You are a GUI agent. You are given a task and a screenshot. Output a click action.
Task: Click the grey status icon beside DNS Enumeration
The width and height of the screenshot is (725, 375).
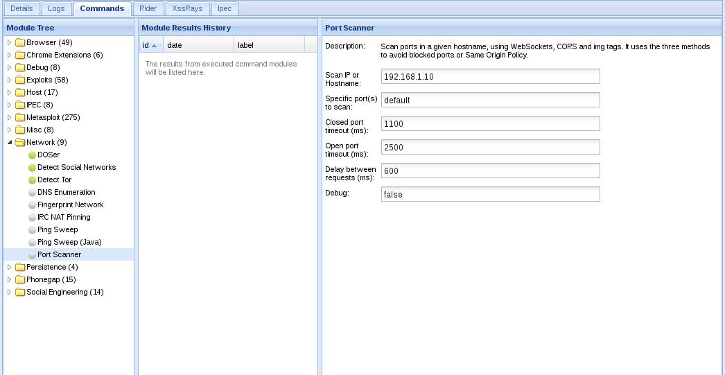tap(32, 193)
